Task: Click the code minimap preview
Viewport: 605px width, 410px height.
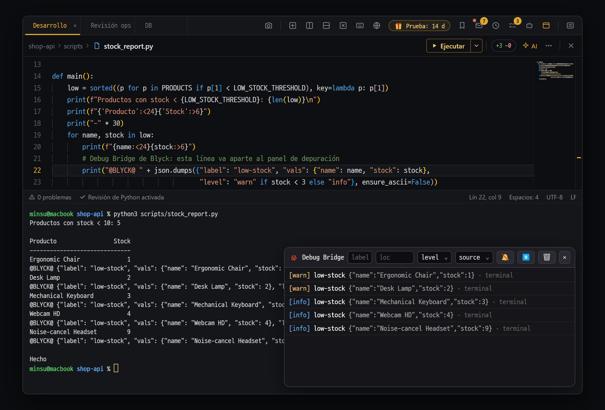Action: [x=555, y=71]
